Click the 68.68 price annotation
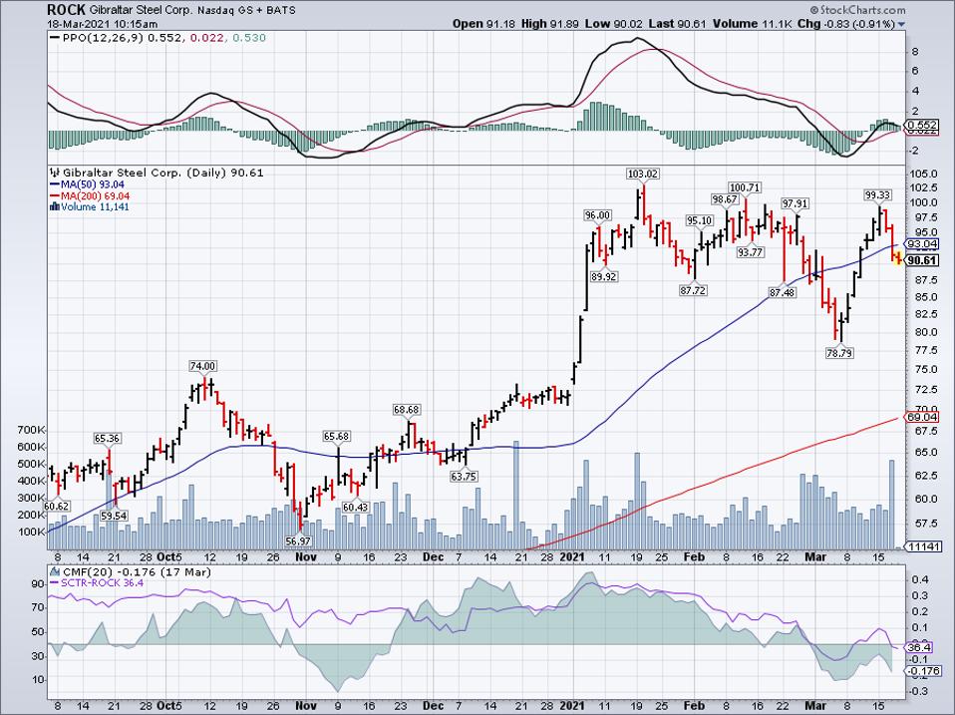 (407, 410)
